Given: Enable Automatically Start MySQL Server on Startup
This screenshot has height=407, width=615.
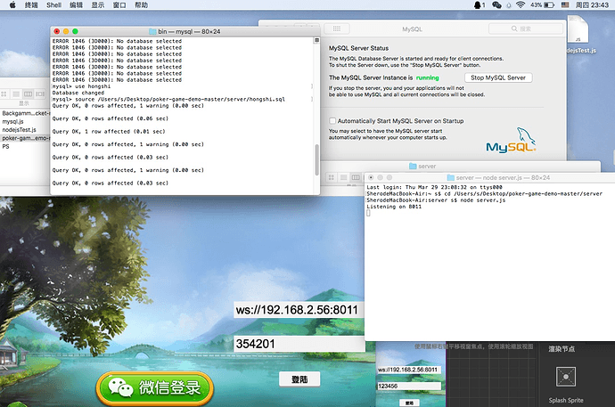Looking at the screenshot, I should [332, 120].
